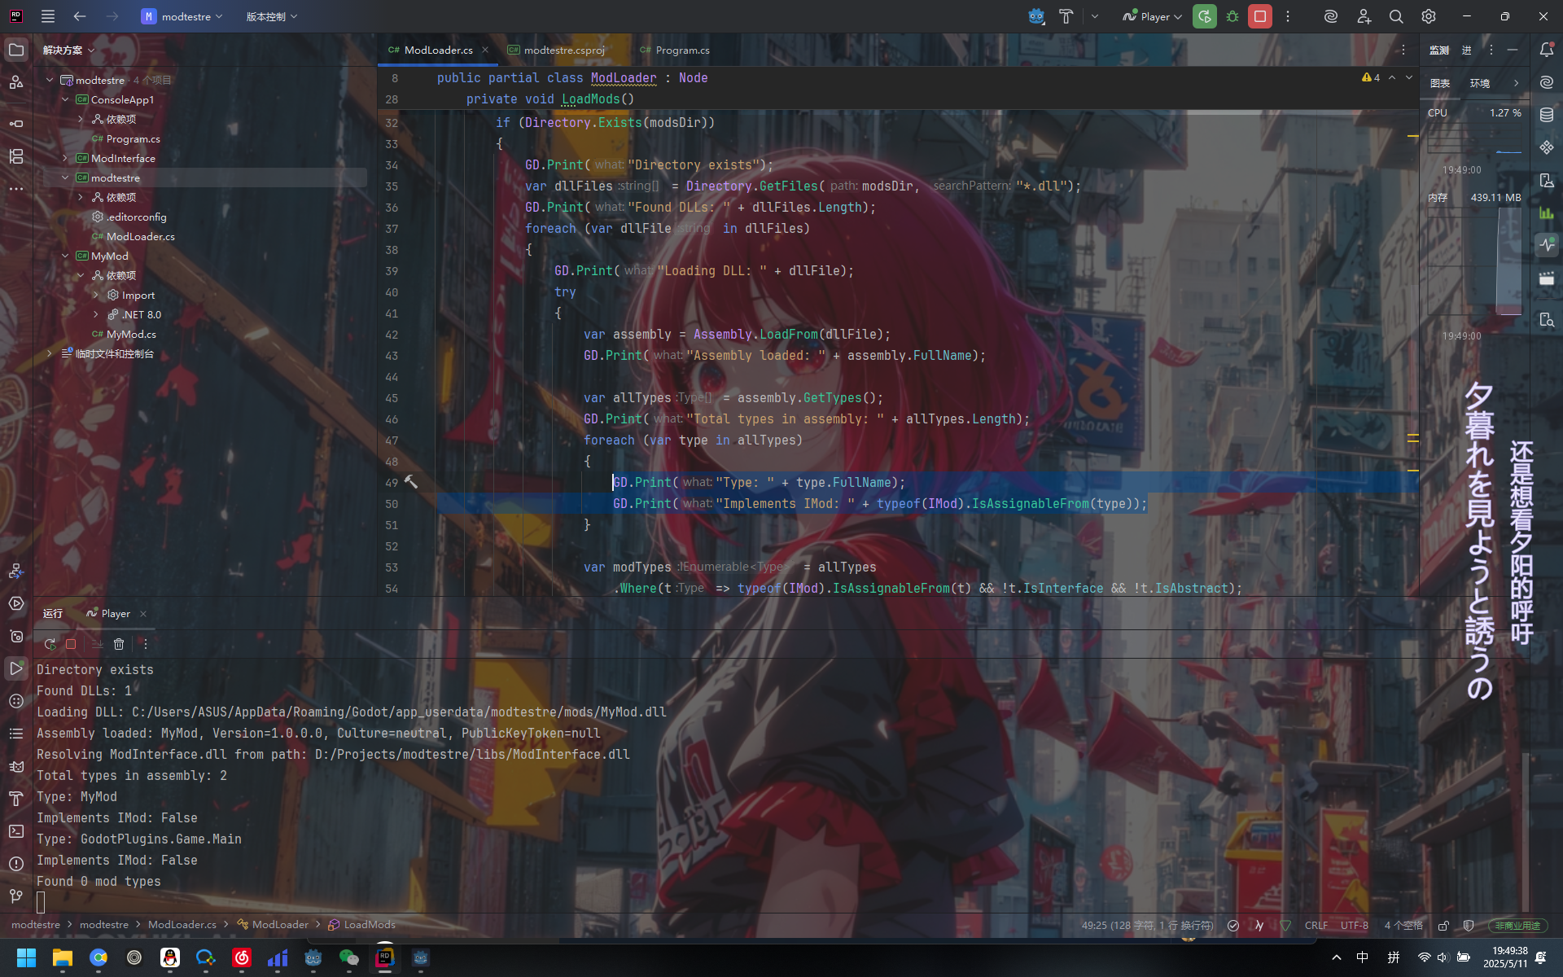Viewport: 1563px width, 977px height.
Task: Open IDE settings gear
Action: coord(1429,16)
